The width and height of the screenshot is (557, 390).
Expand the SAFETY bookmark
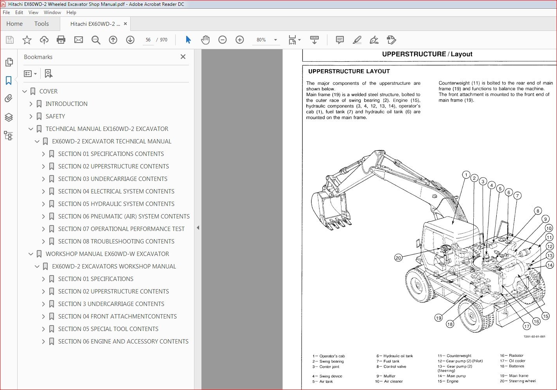pos(31,116)
